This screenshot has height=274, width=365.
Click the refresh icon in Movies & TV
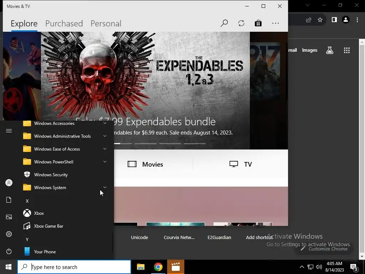241,23
